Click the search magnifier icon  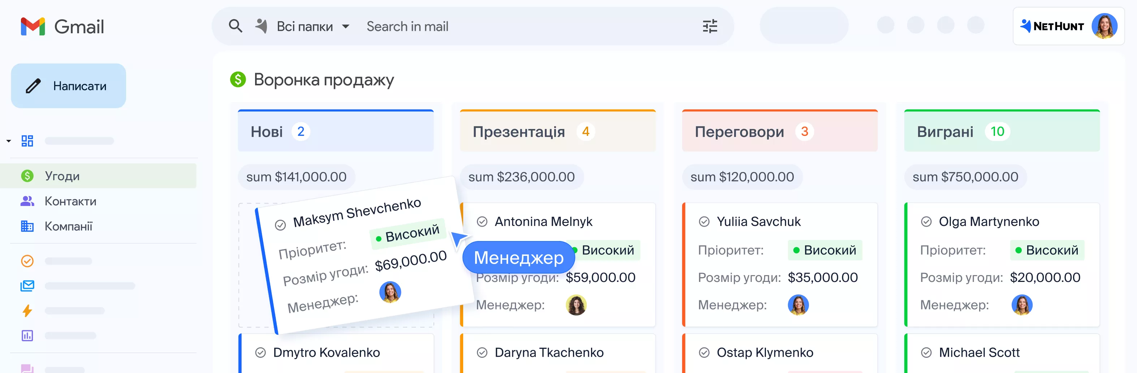pyautogui.click(x=235, y=26)
